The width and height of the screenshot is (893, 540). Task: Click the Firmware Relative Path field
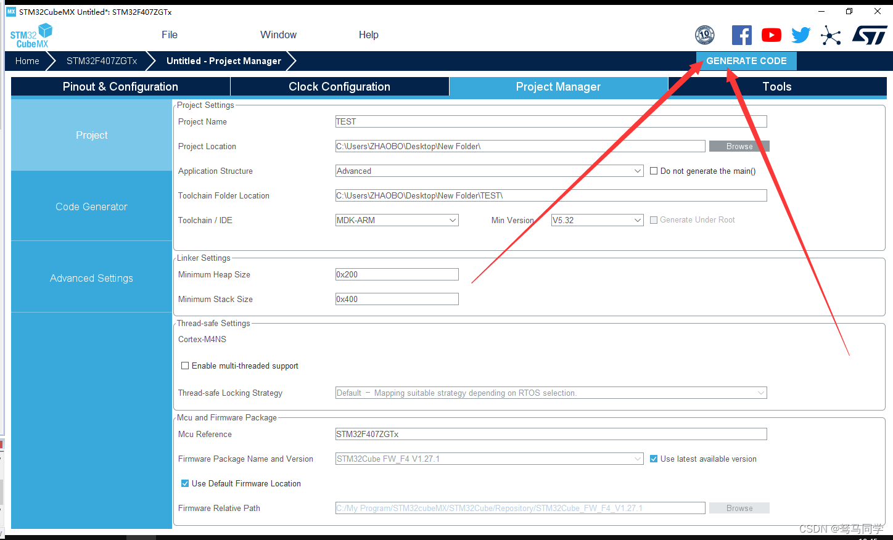(521, 508)
